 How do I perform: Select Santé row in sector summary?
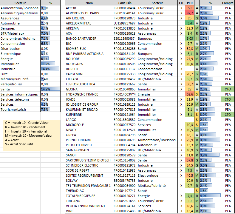pos(30,89)
